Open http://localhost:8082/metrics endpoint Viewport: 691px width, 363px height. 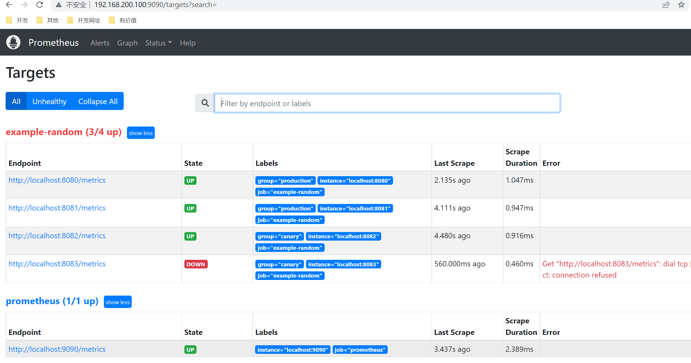pos(57,236)
